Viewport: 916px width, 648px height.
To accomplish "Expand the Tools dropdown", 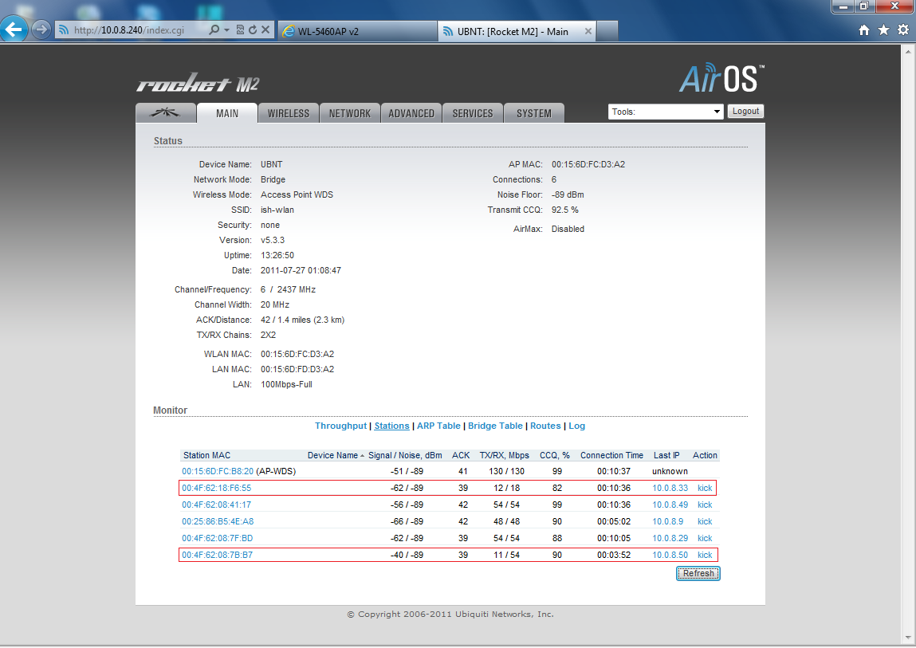I will click(x=666, y=112).
